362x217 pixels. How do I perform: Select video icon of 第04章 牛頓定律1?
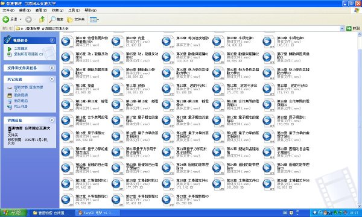click(218, 42)
